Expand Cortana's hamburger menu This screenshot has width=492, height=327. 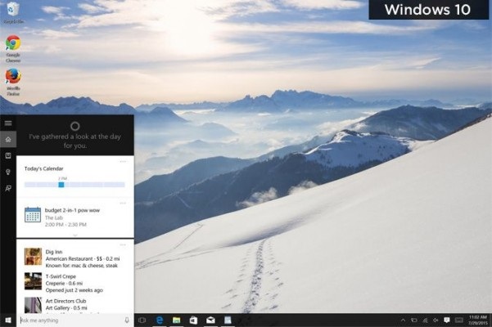tap(8, 123)
